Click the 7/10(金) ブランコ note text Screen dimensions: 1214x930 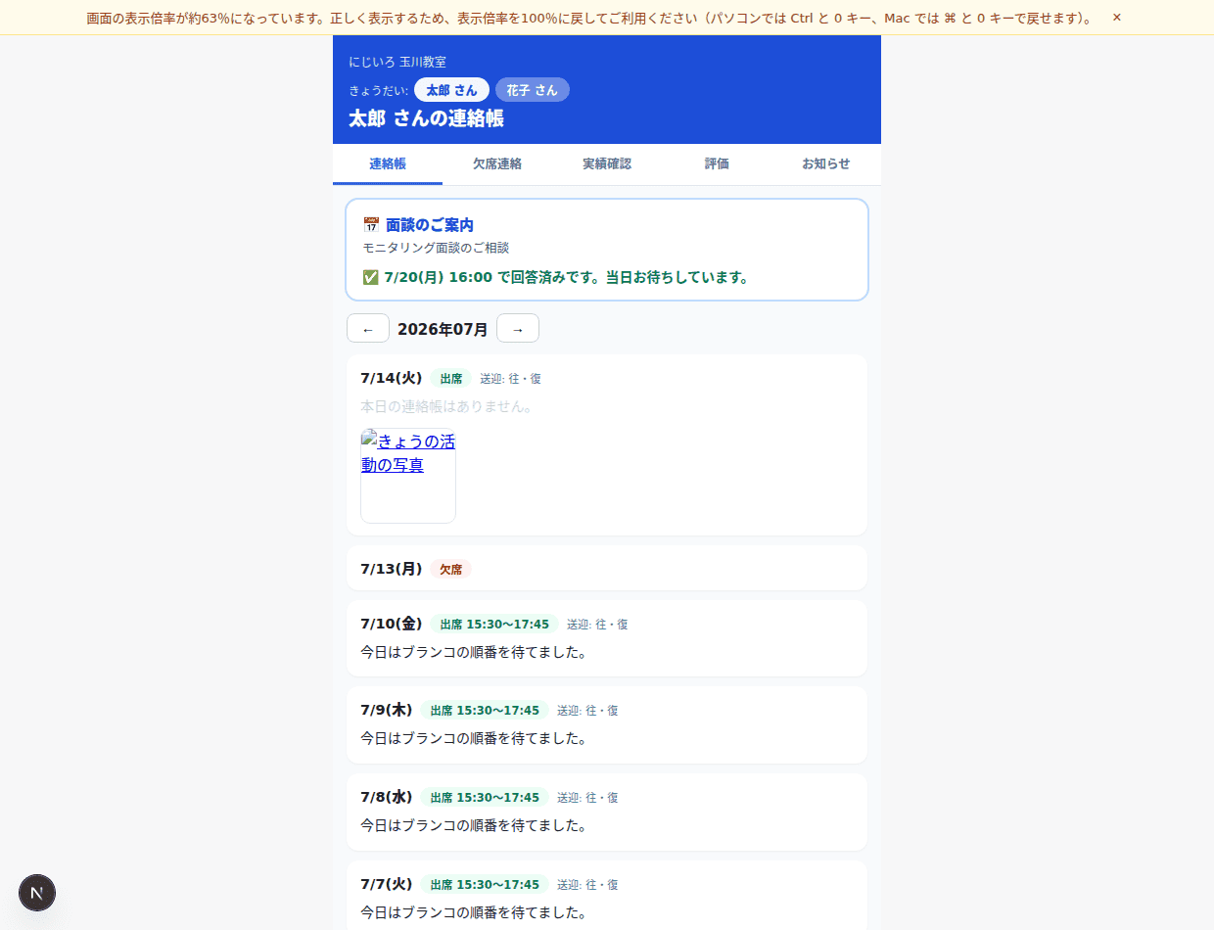pos(474,652)
